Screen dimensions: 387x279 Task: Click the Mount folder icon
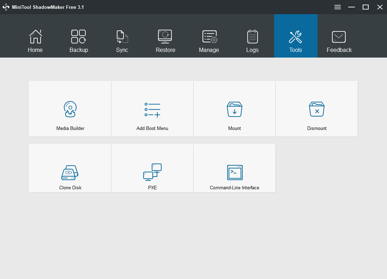(235, 109)
